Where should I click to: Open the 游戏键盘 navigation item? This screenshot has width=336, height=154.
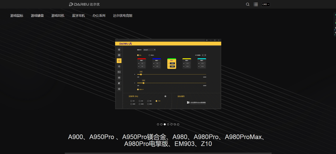point(37,16)
